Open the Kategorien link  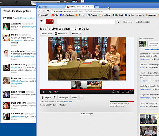pyautogui.click(x=128, y=22)
